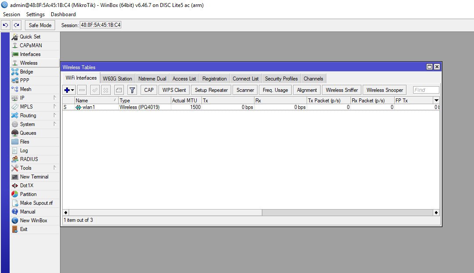The width and height of the screenshot is (474, 273).
Task: Expand IP submenu arrow
Action: pyautogui.click(x=55, y=98)
